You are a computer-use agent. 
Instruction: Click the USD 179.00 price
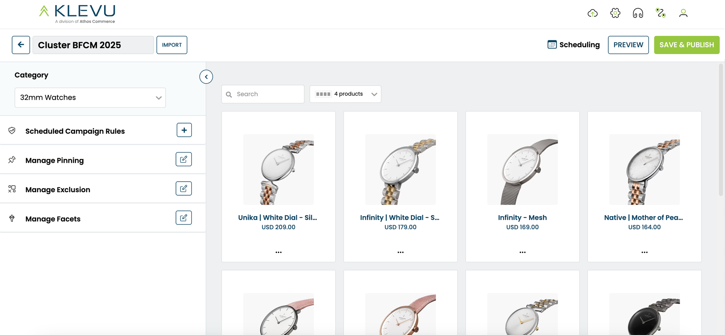point(401,227)
